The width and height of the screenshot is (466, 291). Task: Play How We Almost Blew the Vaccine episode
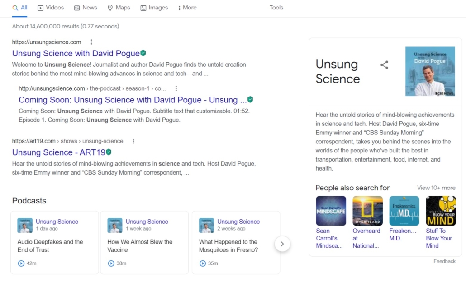(x=111, y=263)
